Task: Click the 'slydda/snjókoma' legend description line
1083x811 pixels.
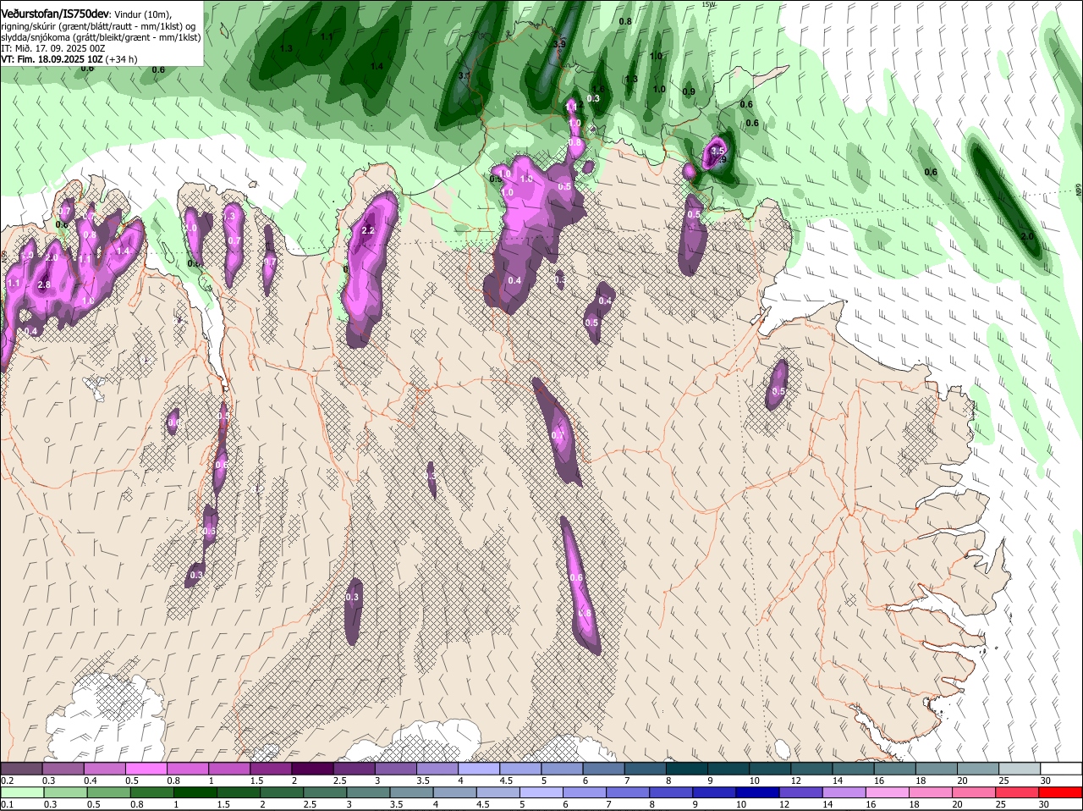Action: tap(101, 37)
